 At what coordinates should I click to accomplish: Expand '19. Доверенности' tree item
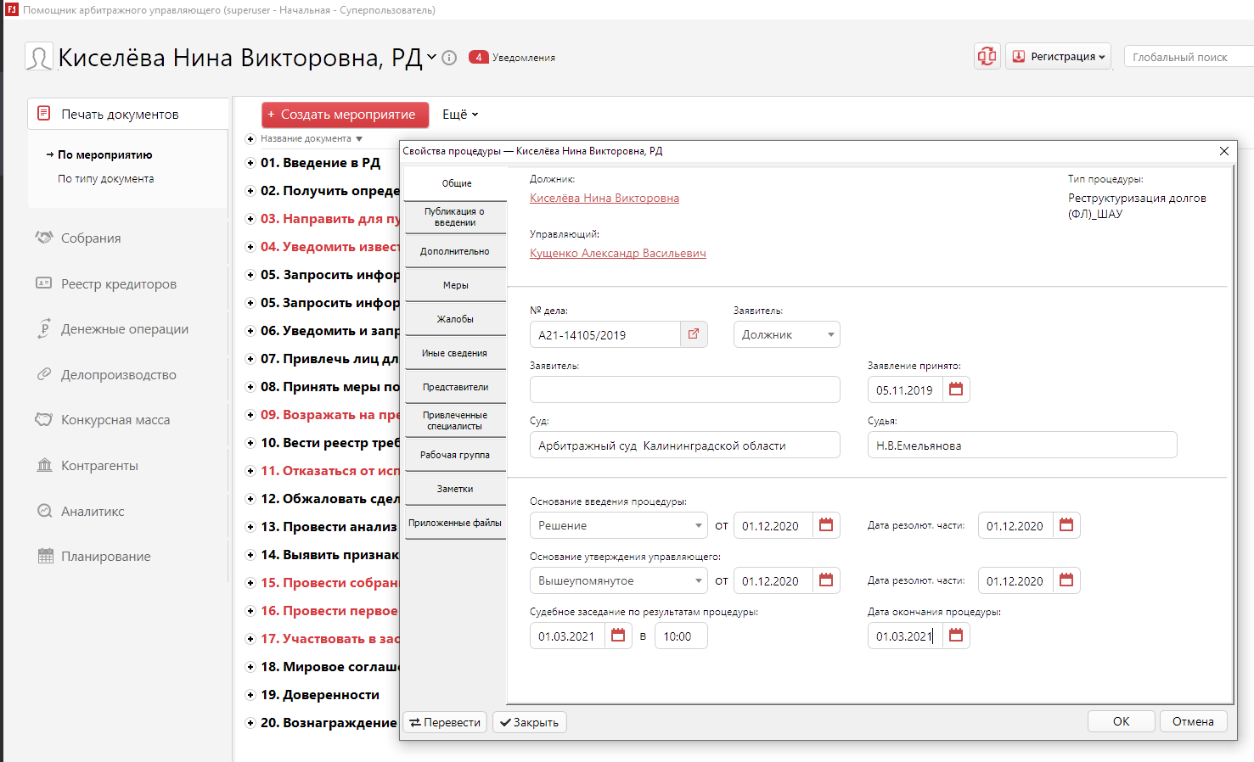pyautogui.click(x=250, y=695)
